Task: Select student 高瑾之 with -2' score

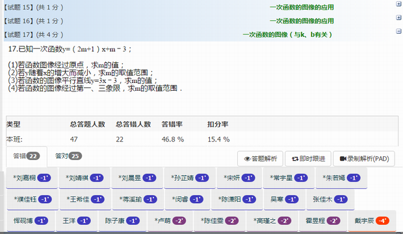Action: coord(272,220)
